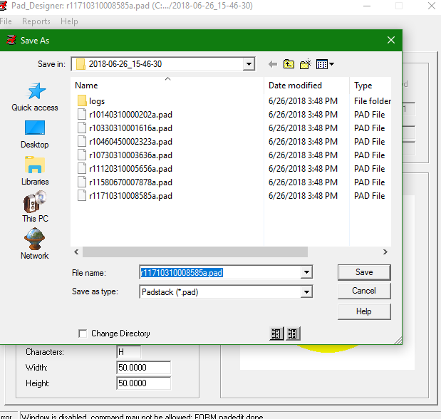Screen dimensions: 441x419
Task: Sort files by Type column
Action: 370,86
